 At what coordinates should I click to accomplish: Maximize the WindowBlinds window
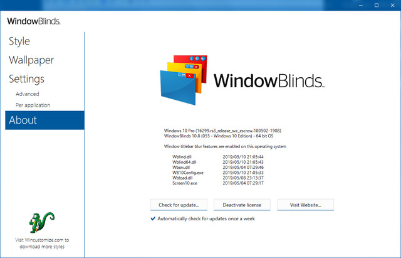(377, 5)
